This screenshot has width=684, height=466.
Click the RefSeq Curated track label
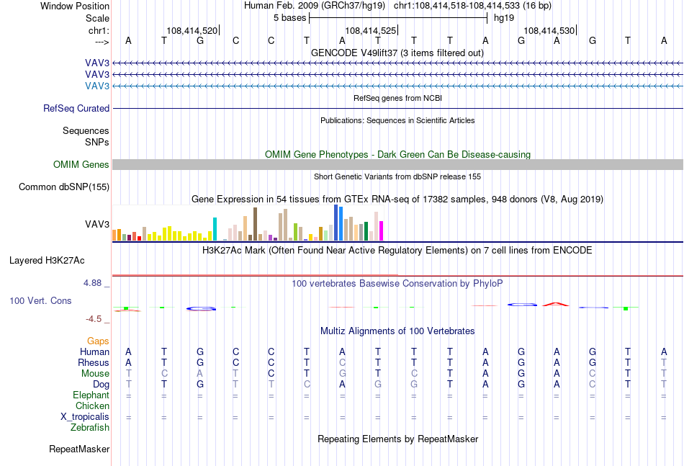[76, 108]
